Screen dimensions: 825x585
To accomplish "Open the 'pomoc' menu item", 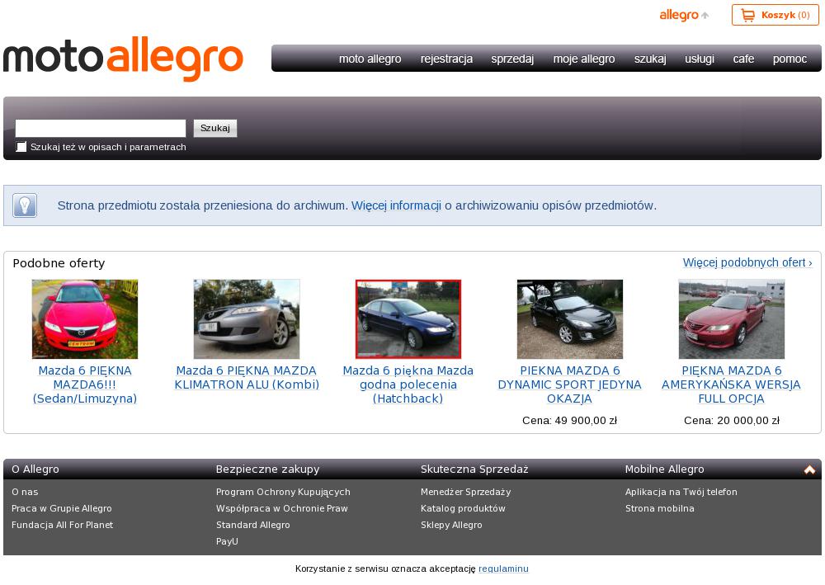I will click(x=790, y=59).
